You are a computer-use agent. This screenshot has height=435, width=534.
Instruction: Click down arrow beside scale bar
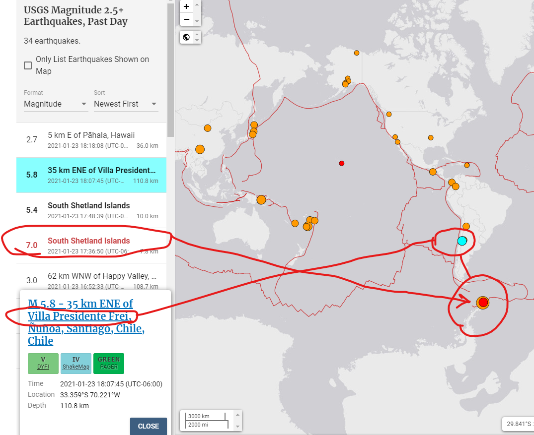point(238,427)
